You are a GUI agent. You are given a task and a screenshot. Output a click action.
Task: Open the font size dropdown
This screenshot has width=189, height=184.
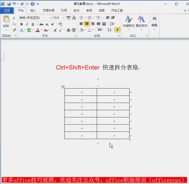(x=64, y=18)
